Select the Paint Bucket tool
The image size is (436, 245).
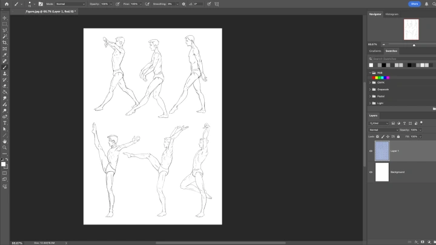point(4,92)
